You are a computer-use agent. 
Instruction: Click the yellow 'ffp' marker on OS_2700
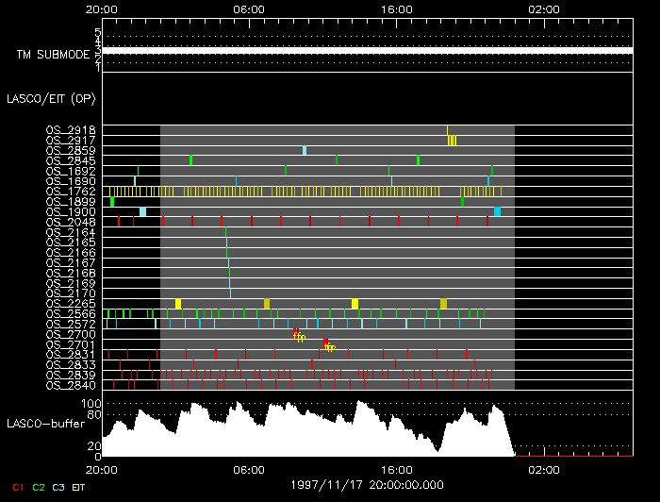(299, 336)
